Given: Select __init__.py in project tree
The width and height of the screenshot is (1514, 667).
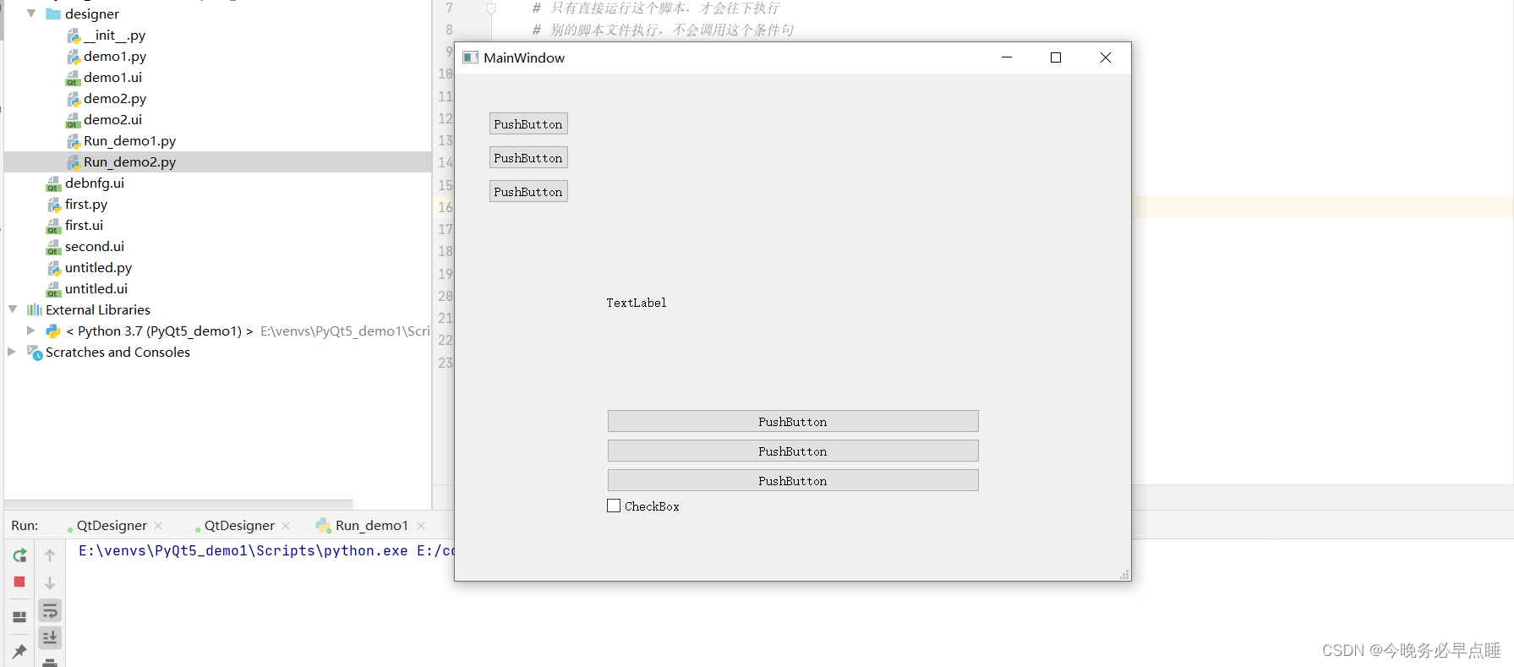Looking at the screenshot, I should (114, 36).
